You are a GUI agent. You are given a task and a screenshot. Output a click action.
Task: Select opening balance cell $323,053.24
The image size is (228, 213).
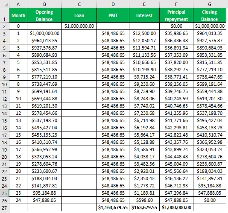click(44, 157)
